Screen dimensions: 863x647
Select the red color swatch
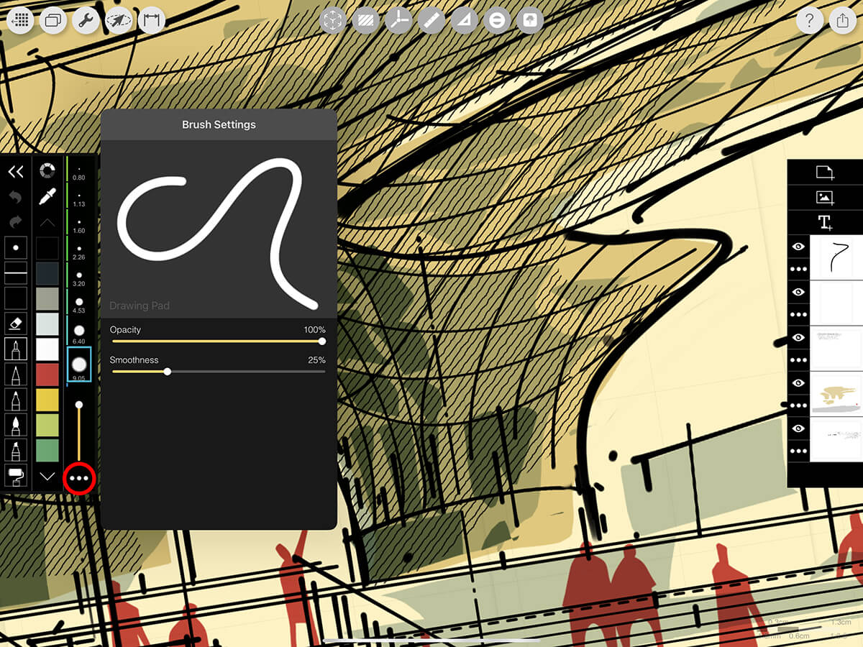pos(47,375)
